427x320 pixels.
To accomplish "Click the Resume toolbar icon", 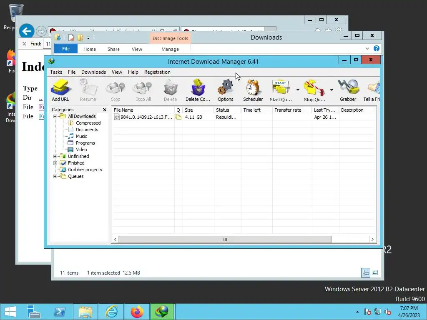I will point(88,90).
